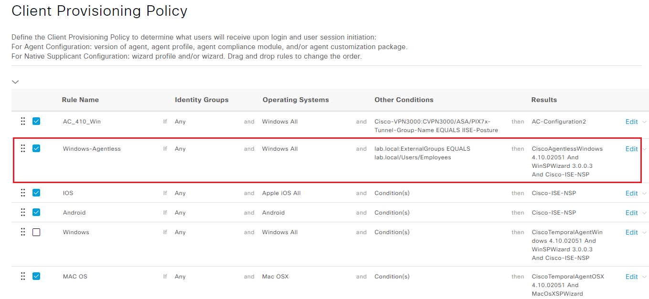The image size is (649, 299).
Task: Edit the Windows-Agentless rule
Action: tap(631, 149)
